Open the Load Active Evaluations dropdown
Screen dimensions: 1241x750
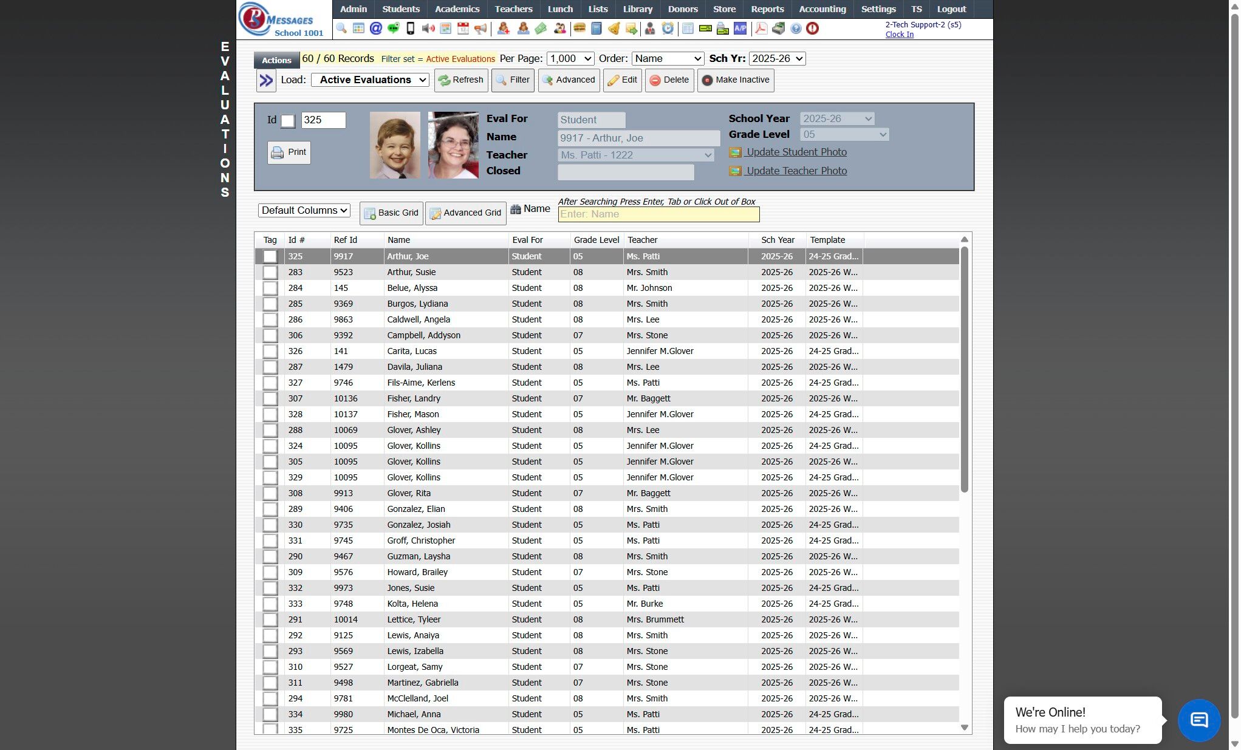pyautogui.click(x=370, y=80)
